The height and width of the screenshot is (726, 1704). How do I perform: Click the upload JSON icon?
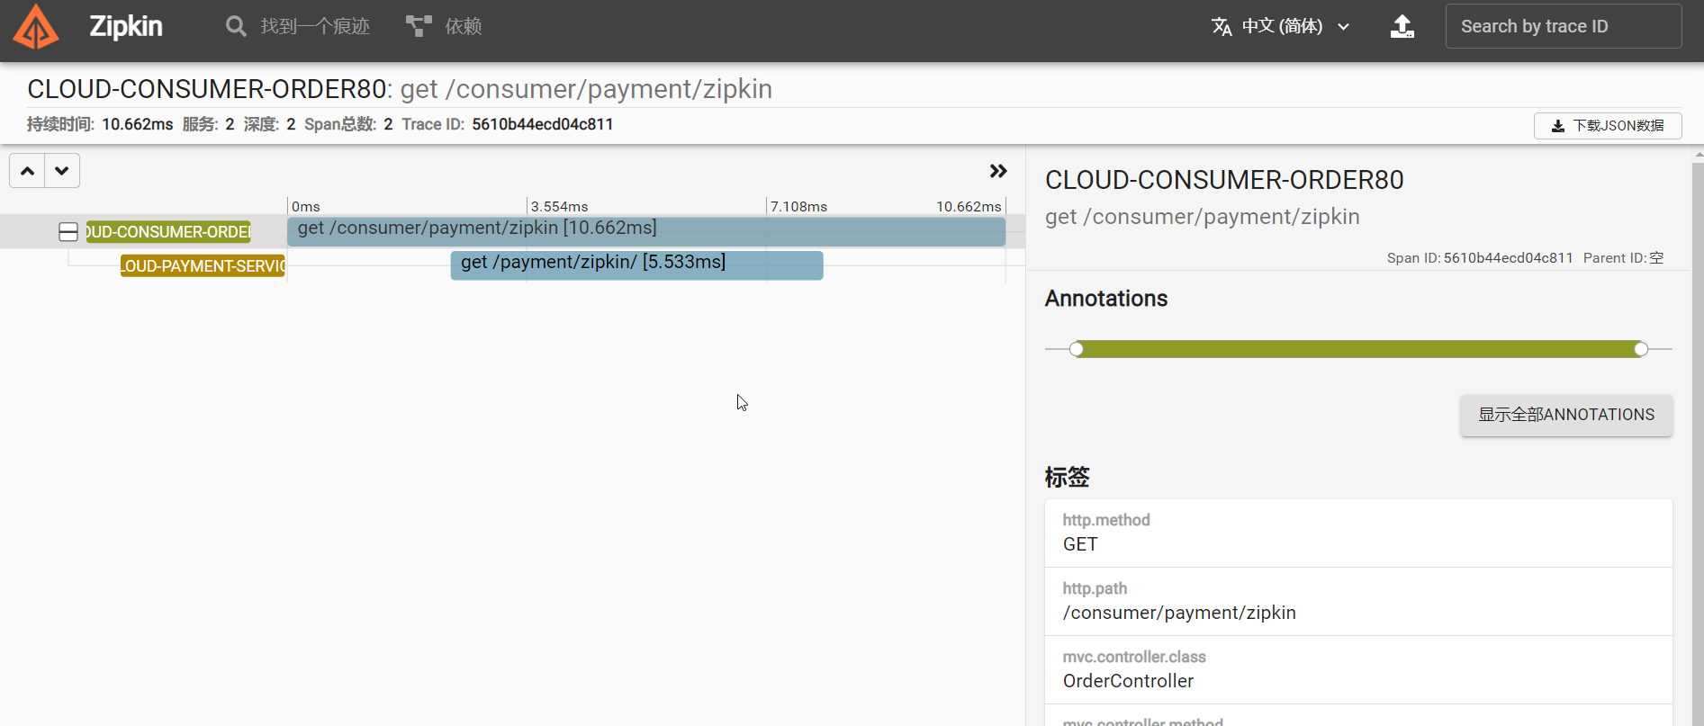coord(1402,26)
